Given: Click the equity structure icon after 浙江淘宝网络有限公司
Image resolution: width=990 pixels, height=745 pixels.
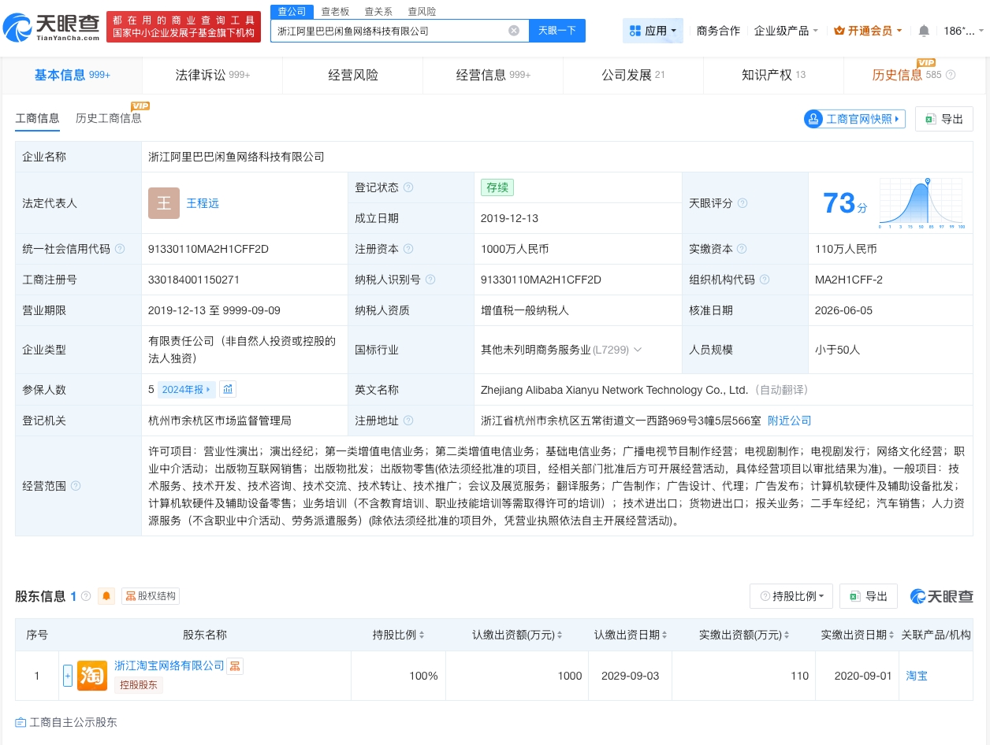Looking at the screenshot, I should click(x=234, y=666).
